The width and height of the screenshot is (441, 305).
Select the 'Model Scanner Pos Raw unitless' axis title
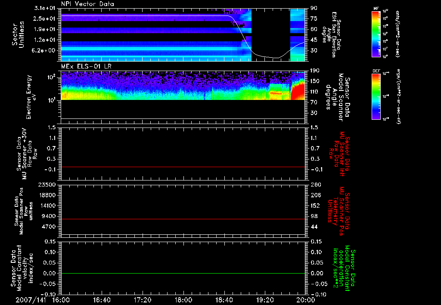[24, 211]
